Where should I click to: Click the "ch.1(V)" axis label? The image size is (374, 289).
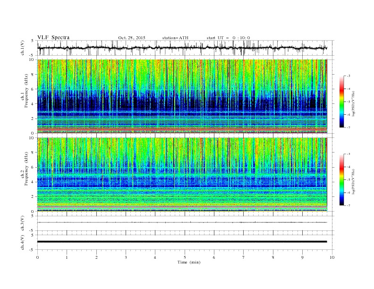[x=23, y=48]
